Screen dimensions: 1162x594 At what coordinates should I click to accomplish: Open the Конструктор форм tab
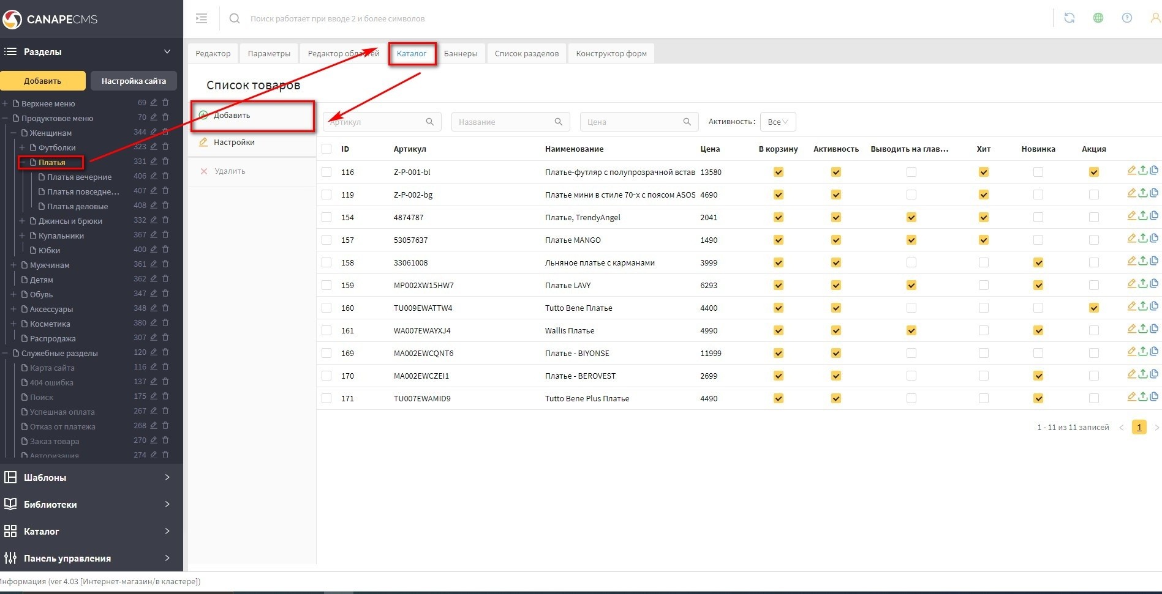(x=611, y=53)
